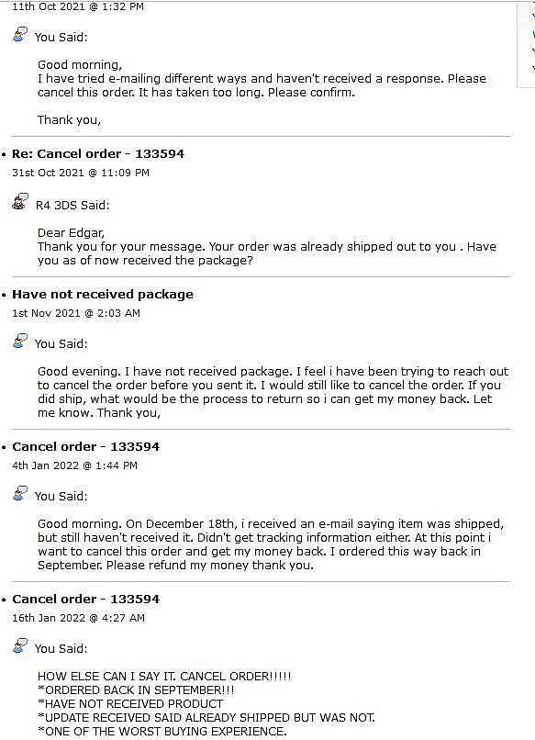Screen dimensions: 535x740
Task: Click the partially visible sidebar panel at top right
Action: coord(526,44)
